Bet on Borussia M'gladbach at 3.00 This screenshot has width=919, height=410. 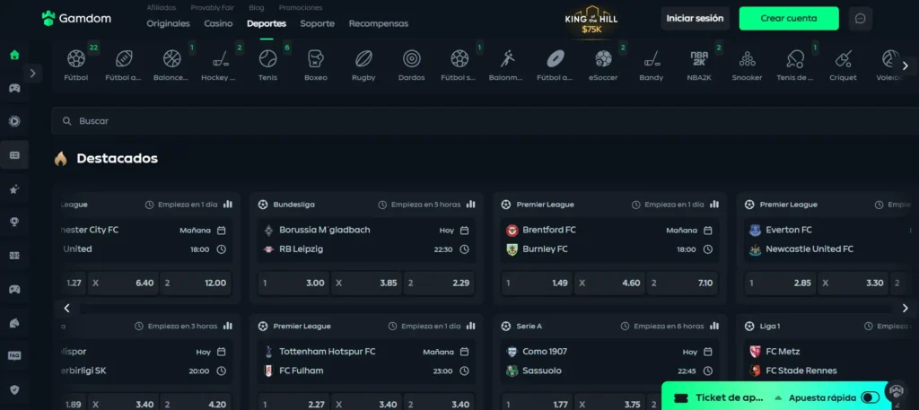pos(293,283)
